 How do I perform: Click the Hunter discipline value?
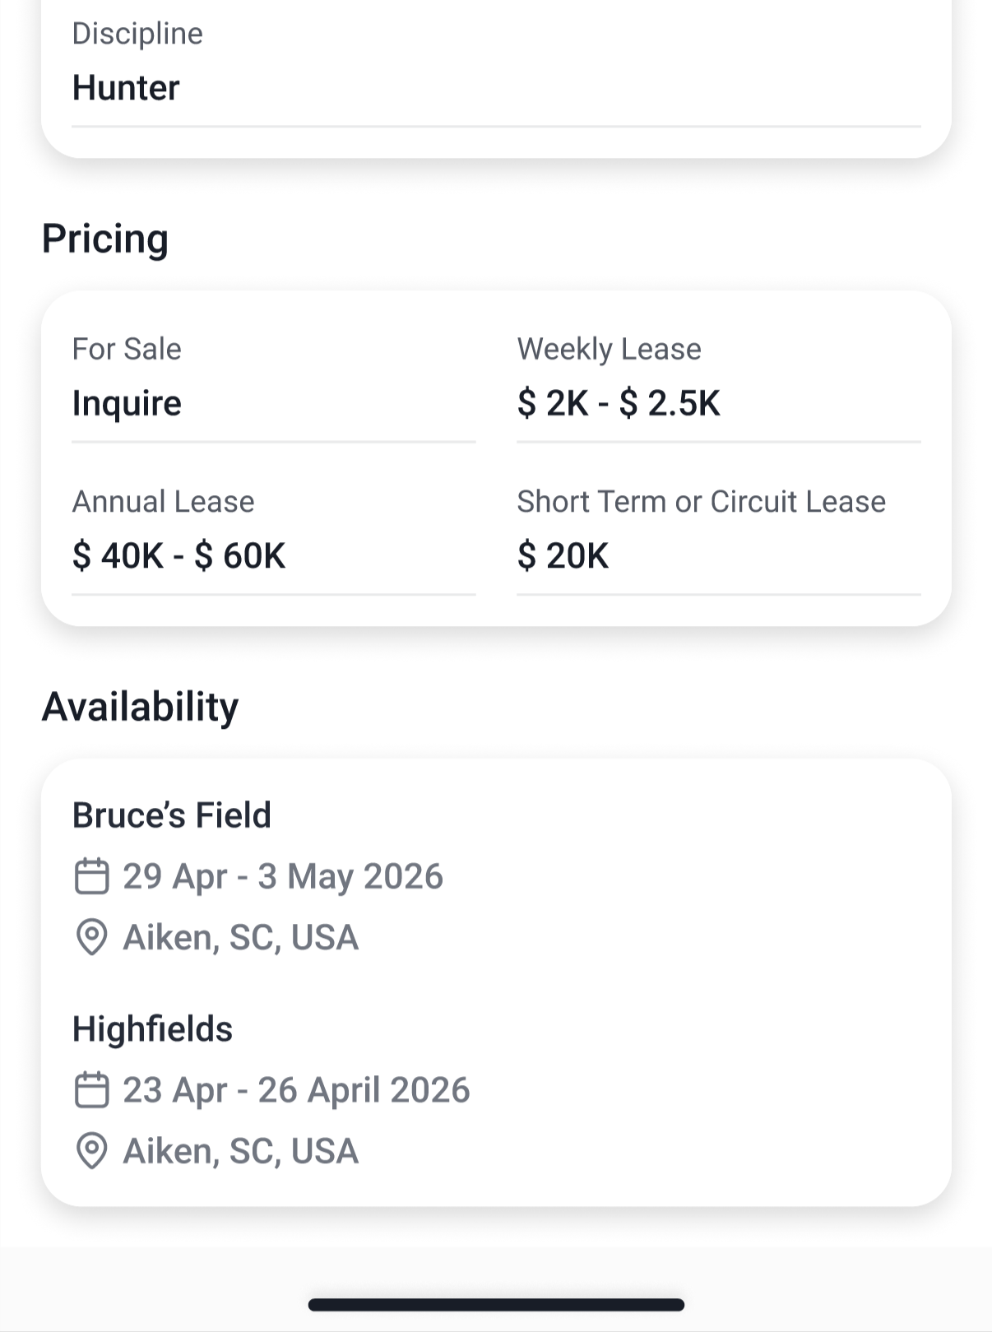click(126, 88)
